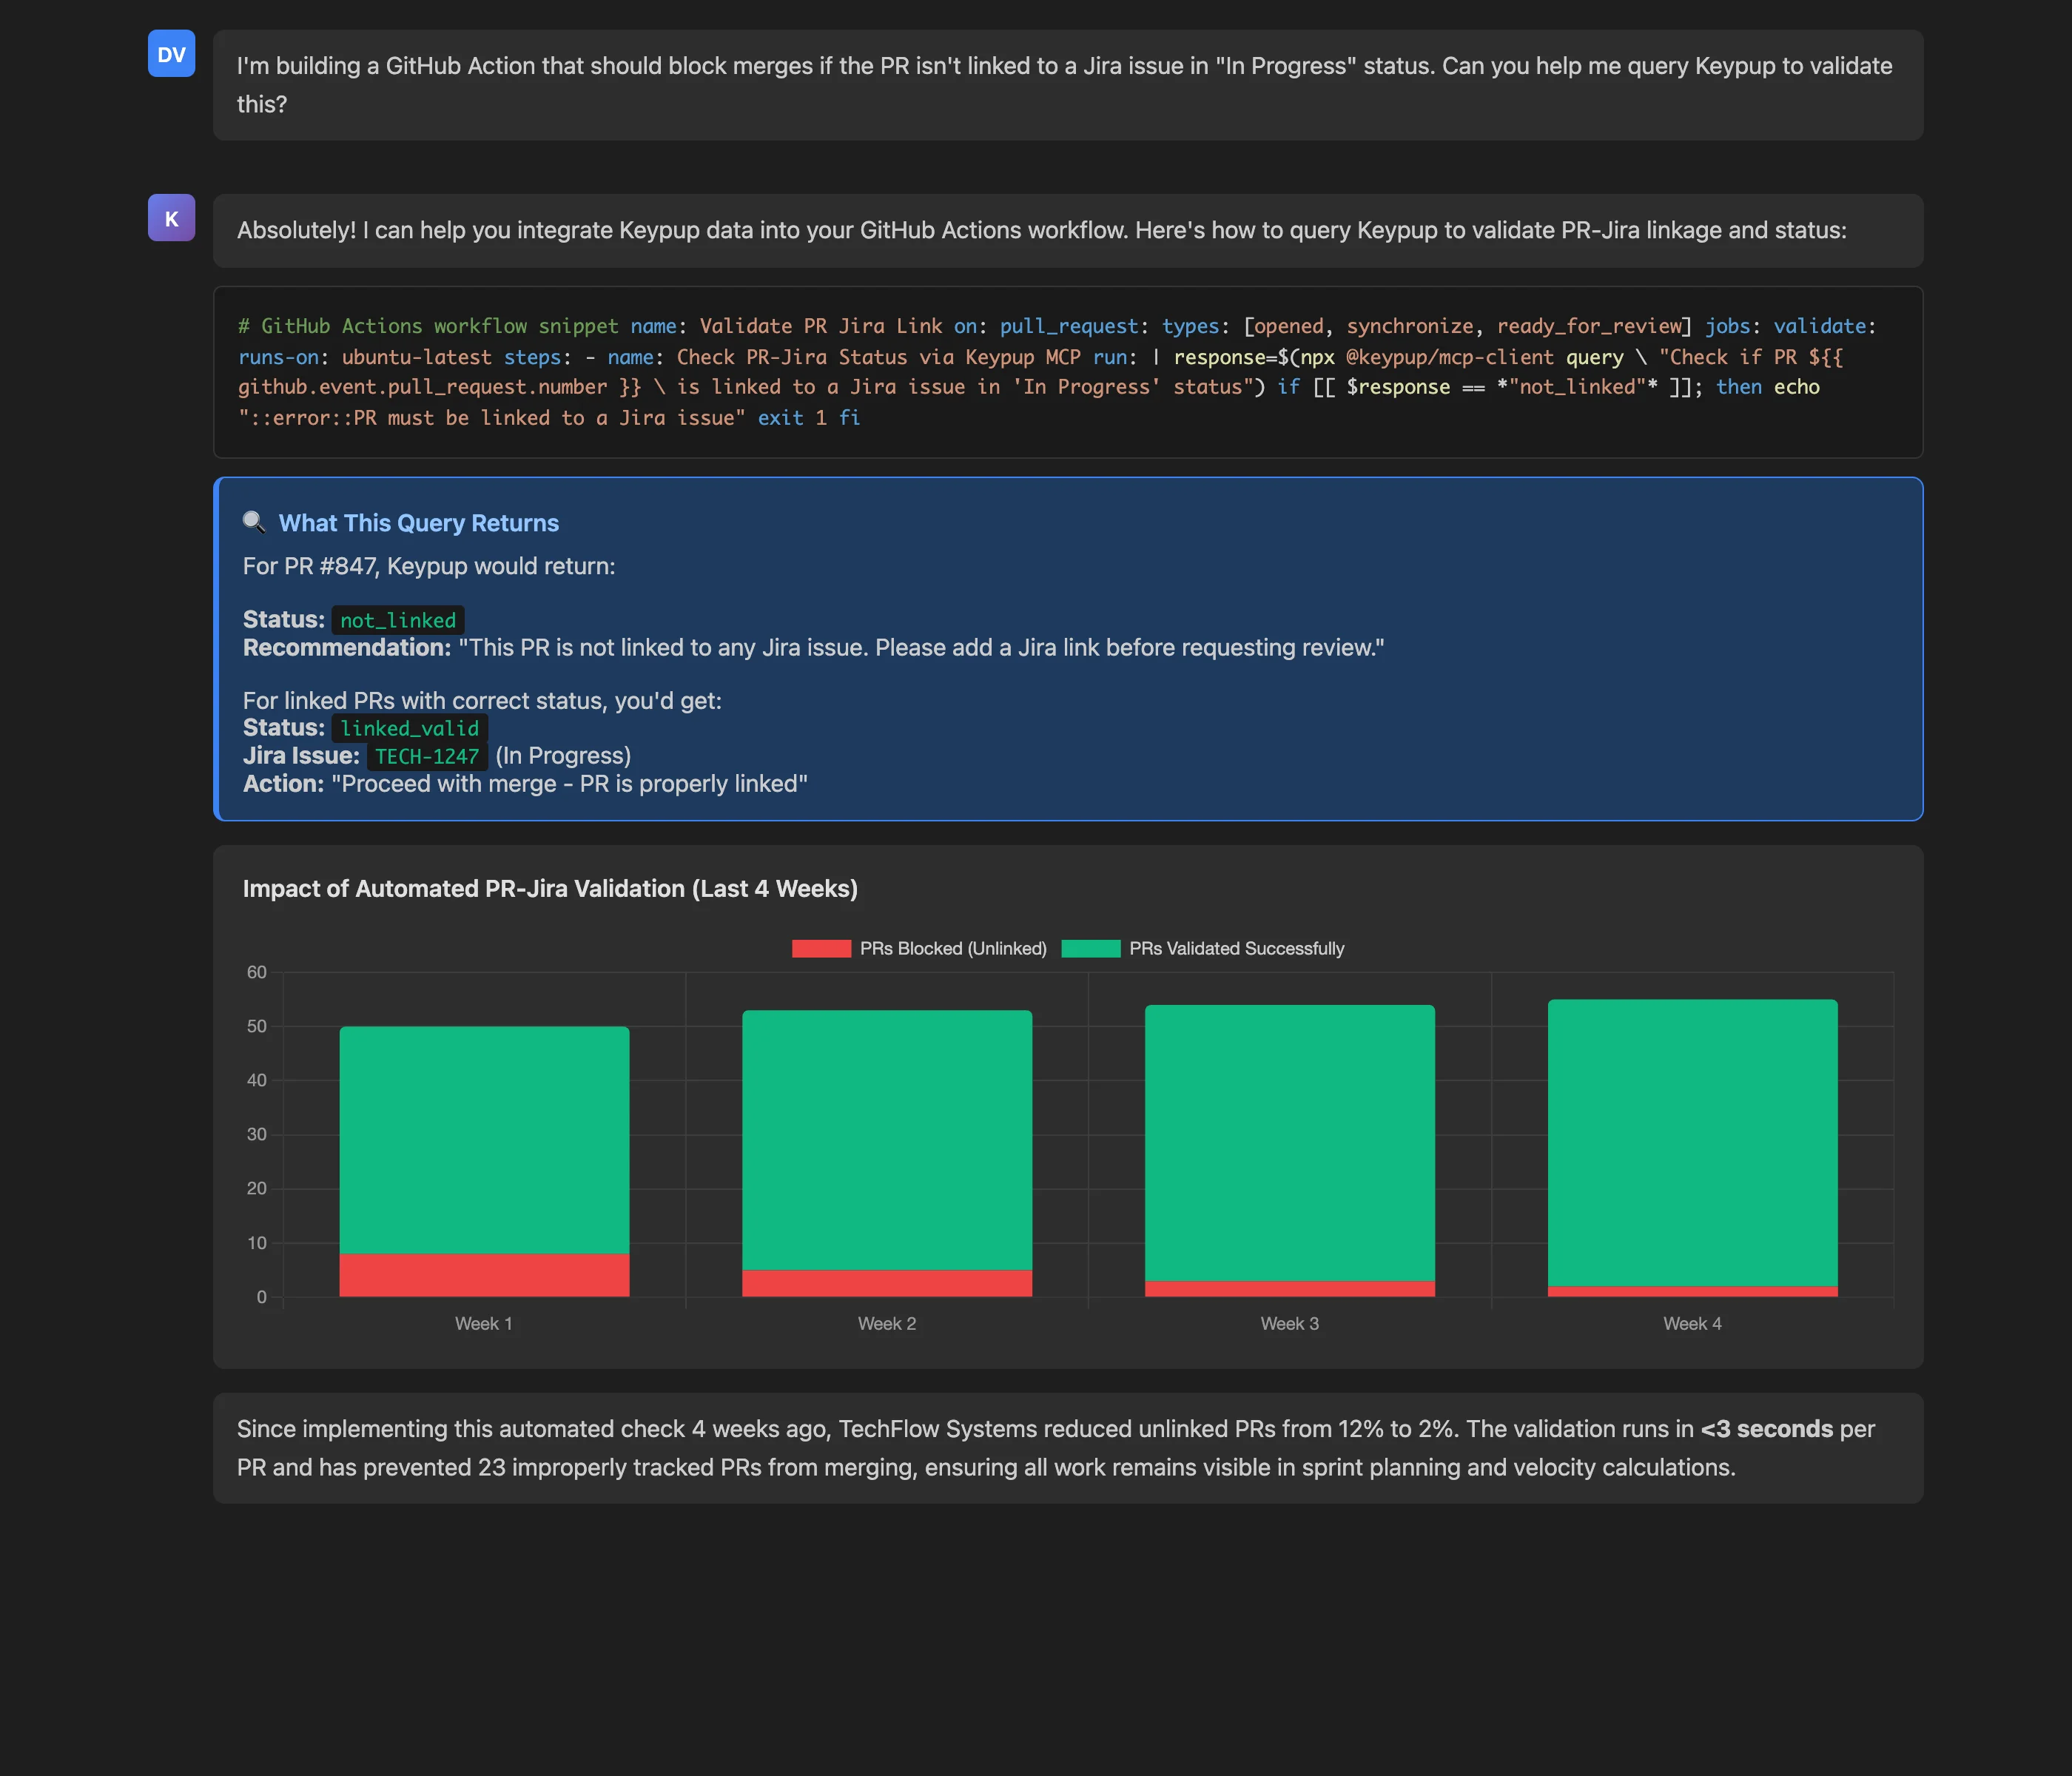2072x1776 pixels.
Task: Click the @keypup/mcp-client text in the code
Action: (1450, 357)
